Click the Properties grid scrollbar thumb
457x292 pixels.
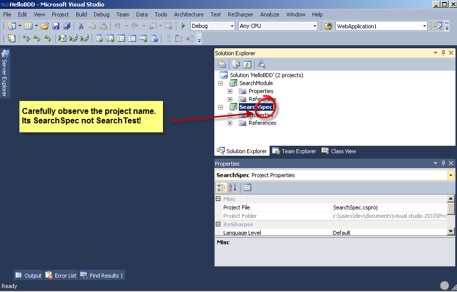tap(451, 208)
